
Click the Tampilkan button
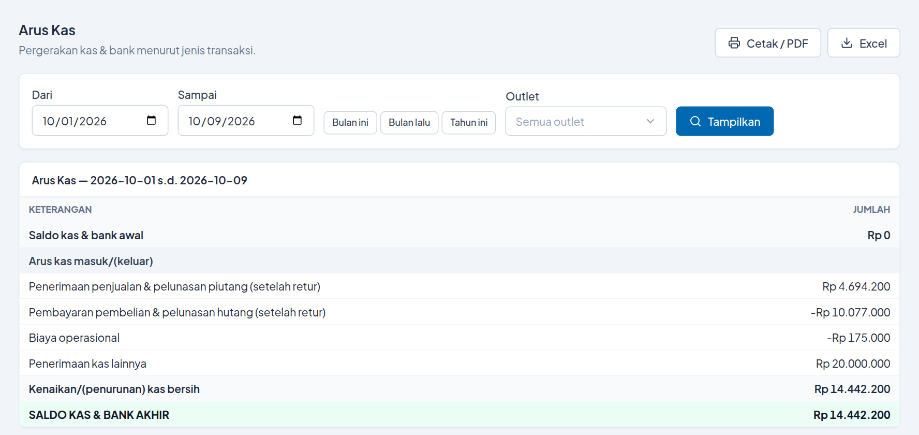pos(724,121)
